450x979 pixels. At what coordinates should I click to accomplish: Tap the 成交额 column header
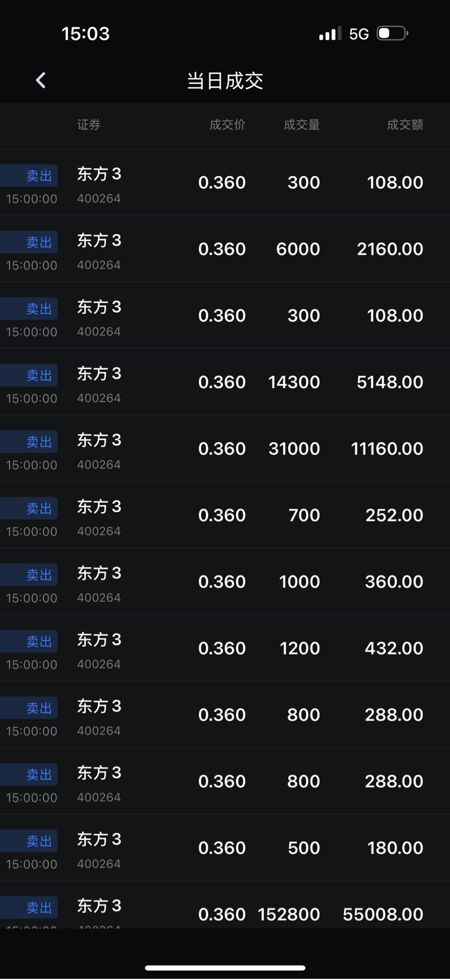point(404,124)
